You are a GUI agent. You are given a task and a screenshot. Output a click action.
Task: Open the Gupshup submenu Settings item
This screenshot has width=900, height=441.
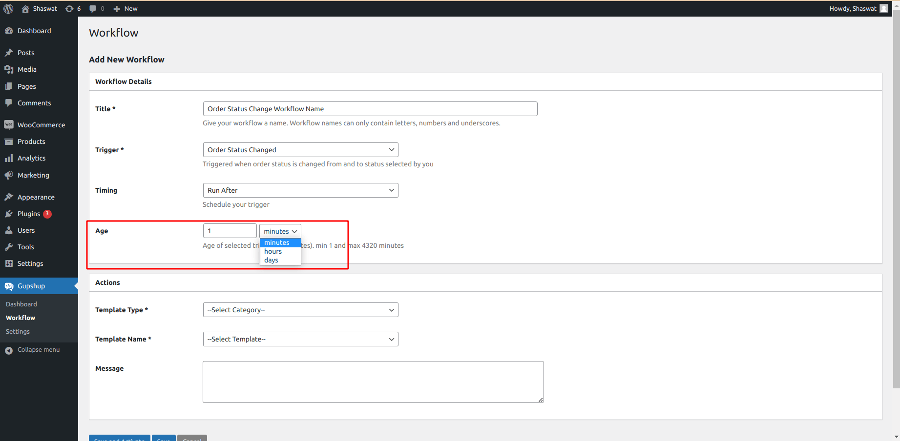coord(18,331)
